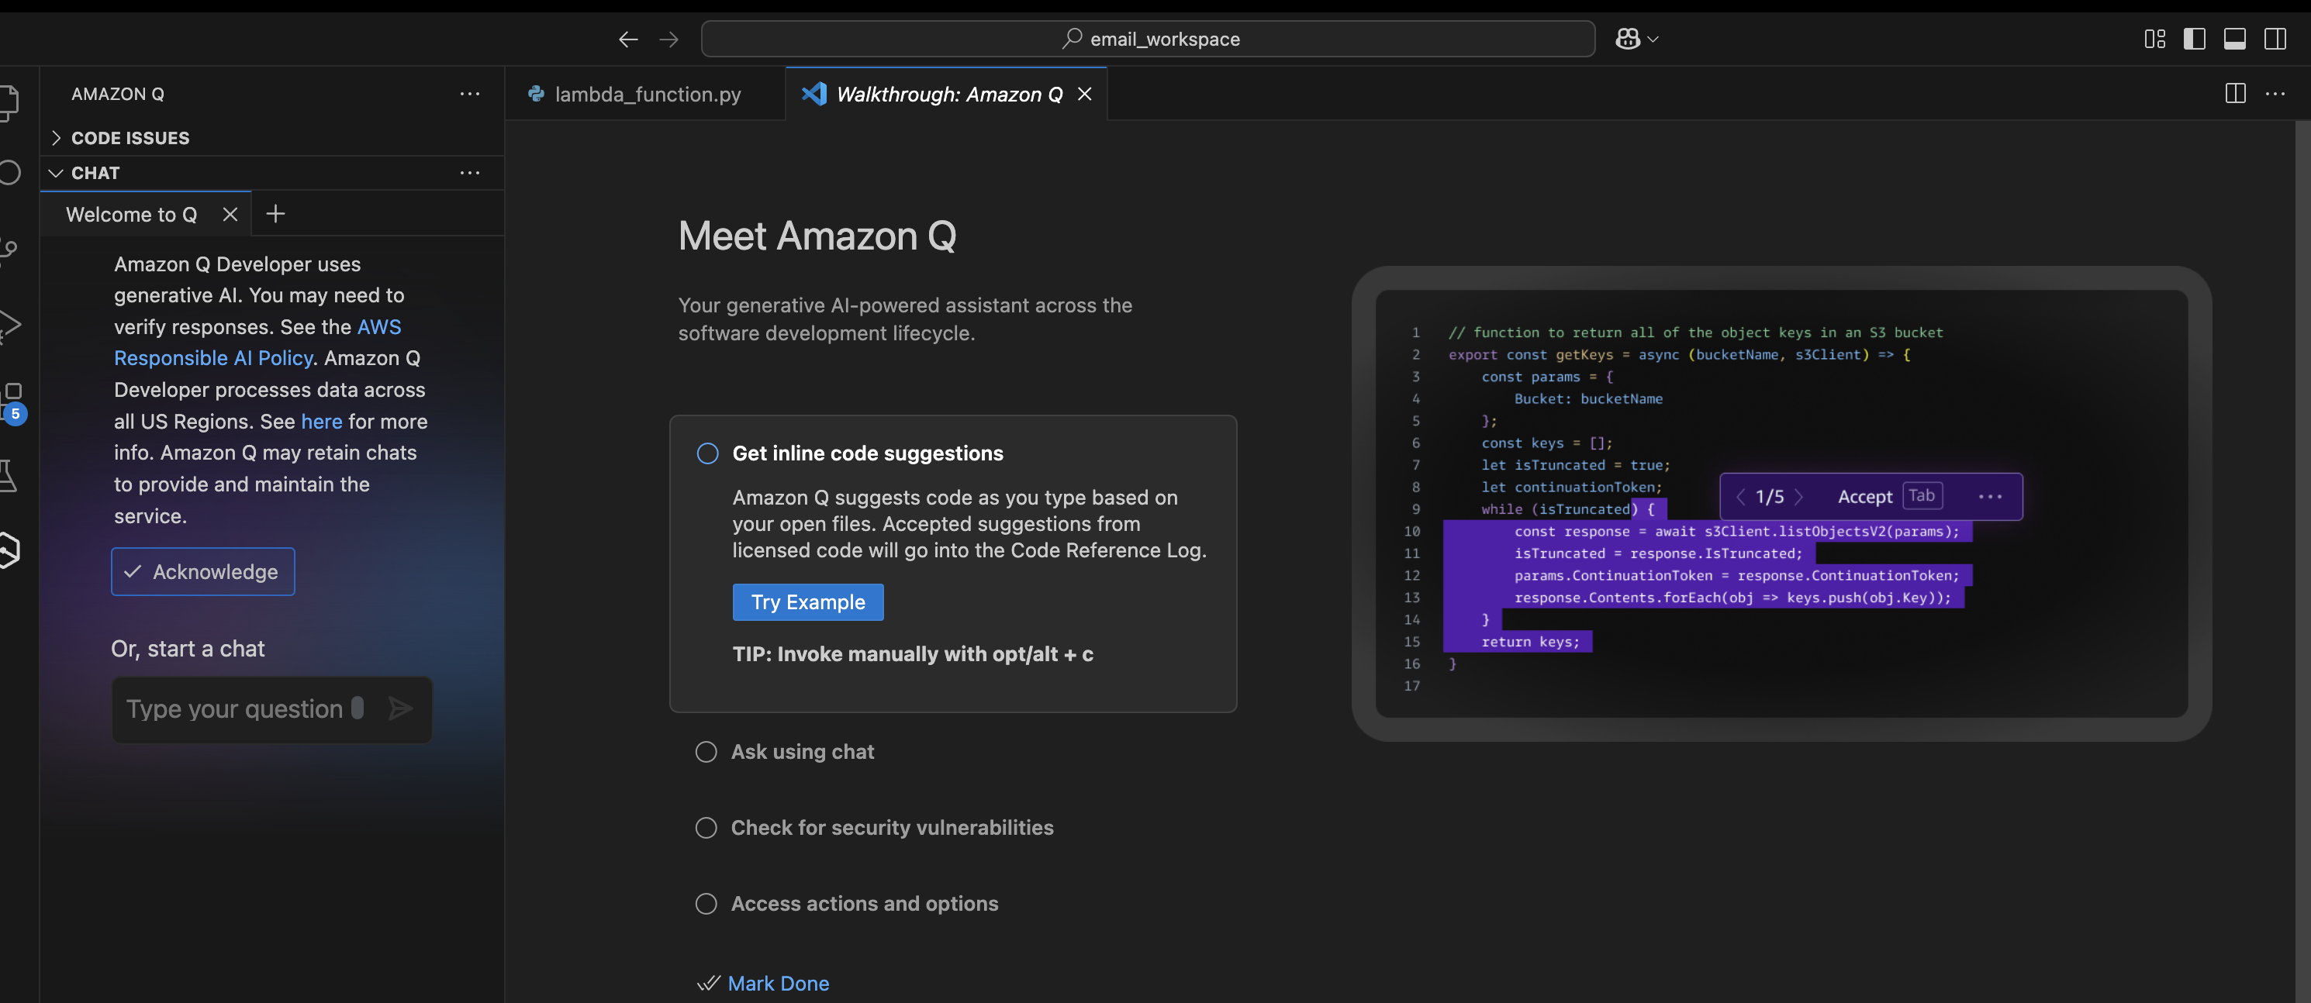Switch to the lambda_function.py tab
Viewport: 2311px width, 1003px height.
click(x=648, y=94)
